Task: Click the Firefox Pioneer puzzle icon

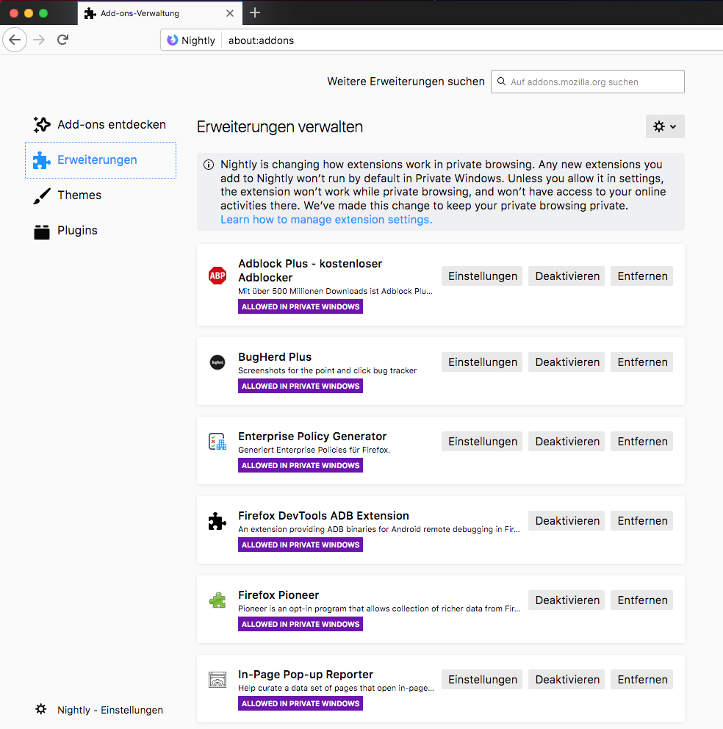Action: pyautogui.click(x=217, y=600)
